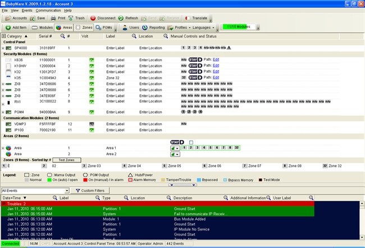Disconnect from the control panel
The image size is (365, 248).
104,18
